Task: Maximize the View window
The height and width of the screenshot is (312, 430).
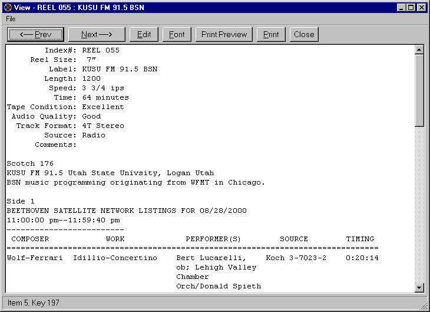Action: pos(411,8)
